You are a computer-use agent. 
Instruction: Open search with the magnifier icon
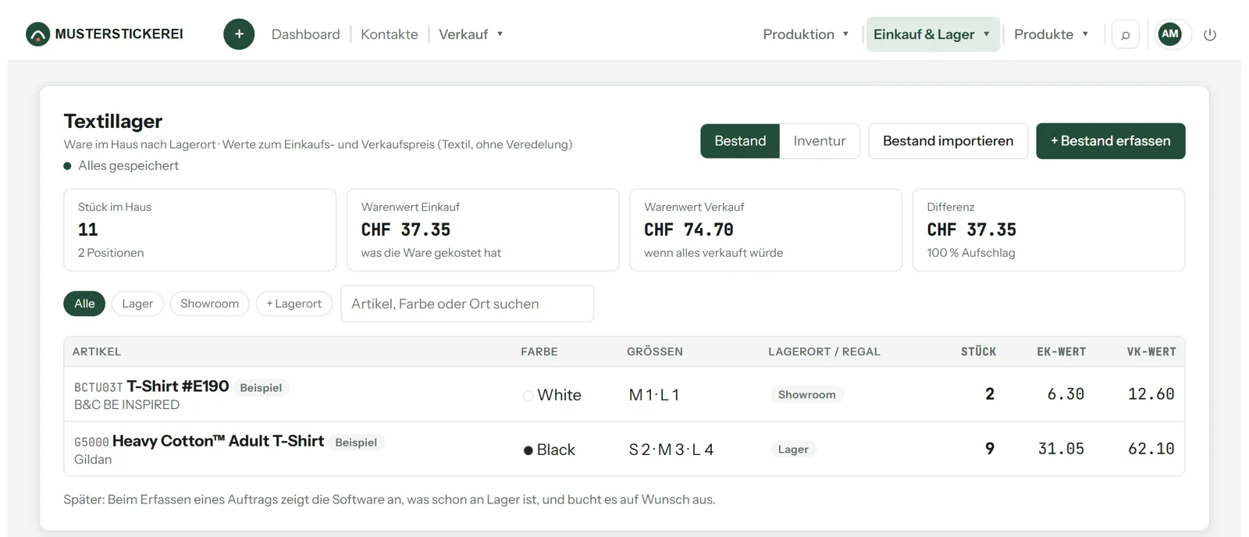click(x=1125, y=34)
